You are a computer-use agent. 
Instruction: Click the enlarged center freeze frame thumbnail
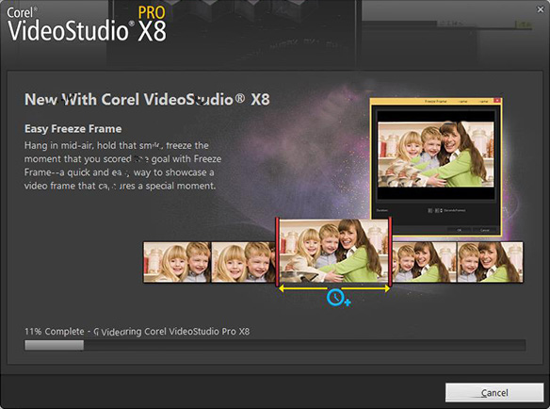click(333, 251)
